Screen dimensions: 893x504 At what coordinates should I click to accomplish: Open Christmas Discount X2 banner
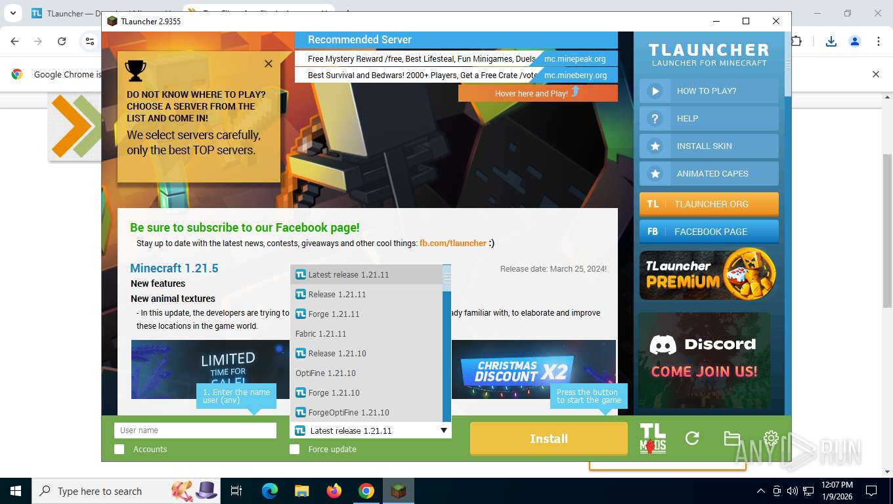(x=534, y=369)
